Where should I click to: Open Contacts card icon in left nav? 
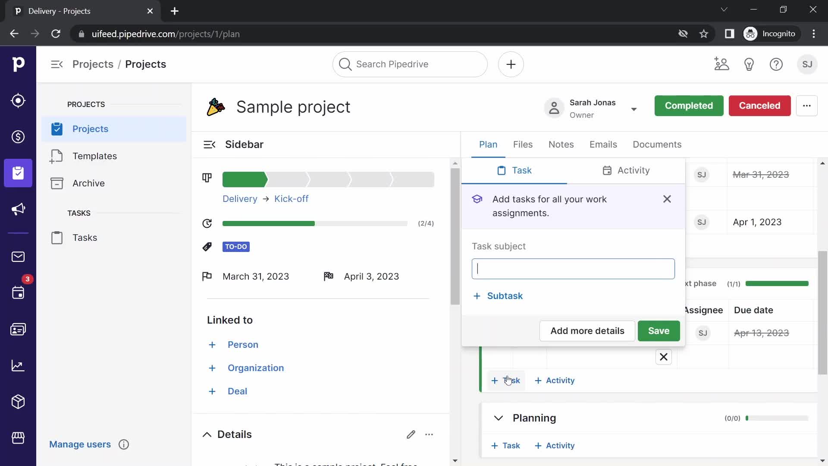(x=18, y=330)
